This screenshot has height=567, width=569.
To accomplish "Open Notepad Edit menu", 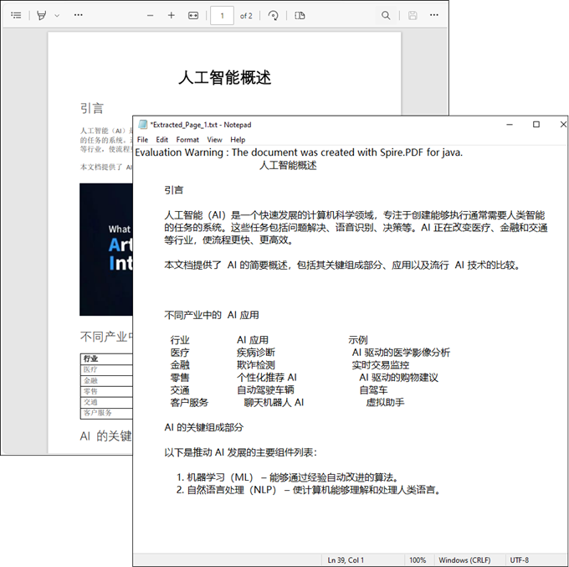I will 161,140.
